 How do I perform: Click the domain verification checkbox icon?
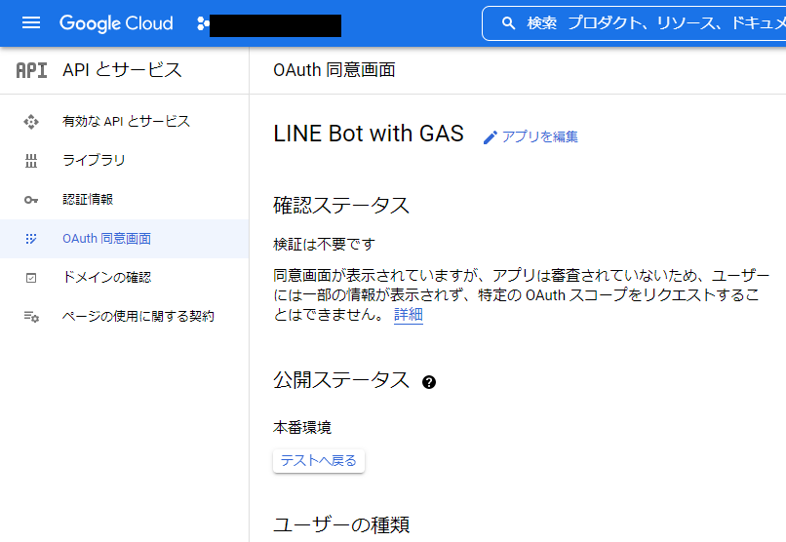[31, 278]
